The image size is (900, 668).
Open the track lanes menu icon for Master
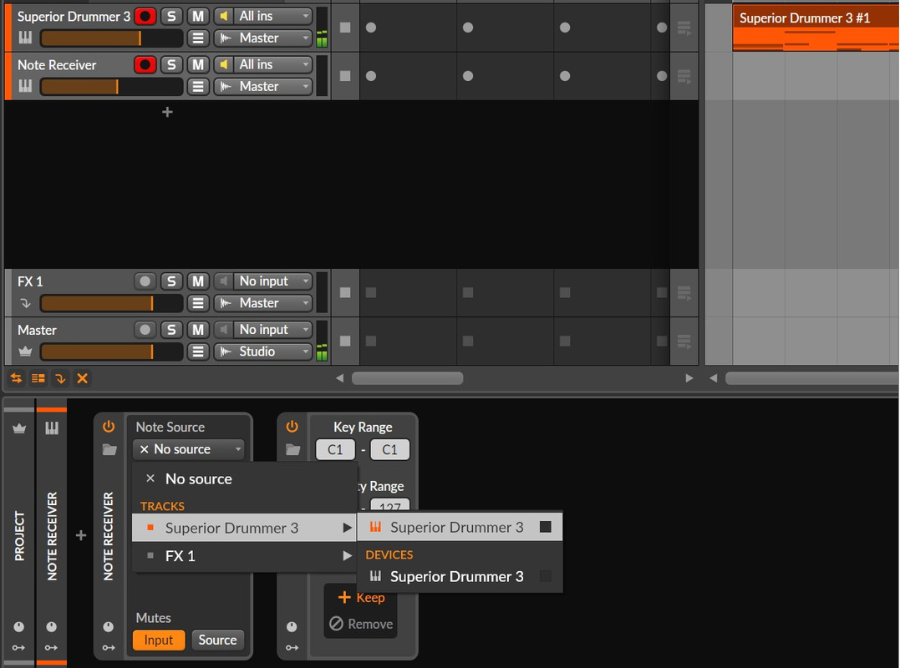coord(198,352)
